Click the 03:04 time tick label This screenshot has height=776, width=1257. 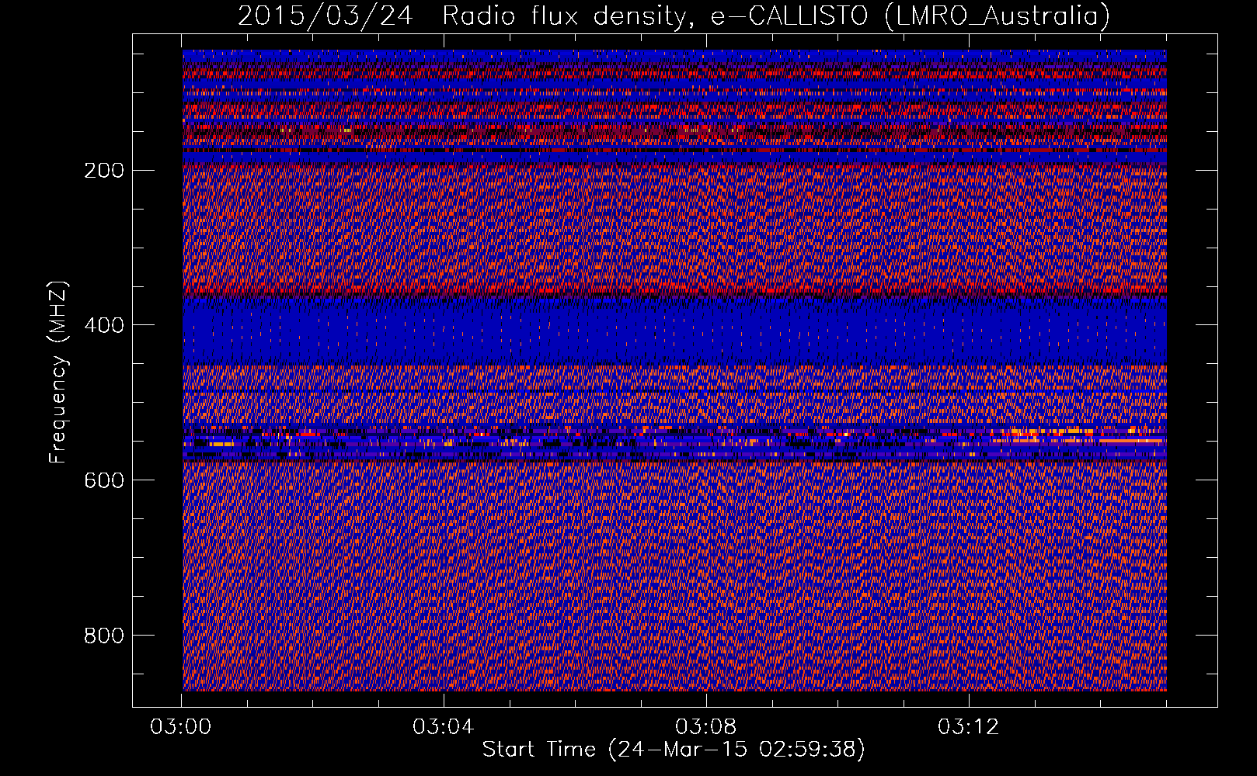point(444,727)
